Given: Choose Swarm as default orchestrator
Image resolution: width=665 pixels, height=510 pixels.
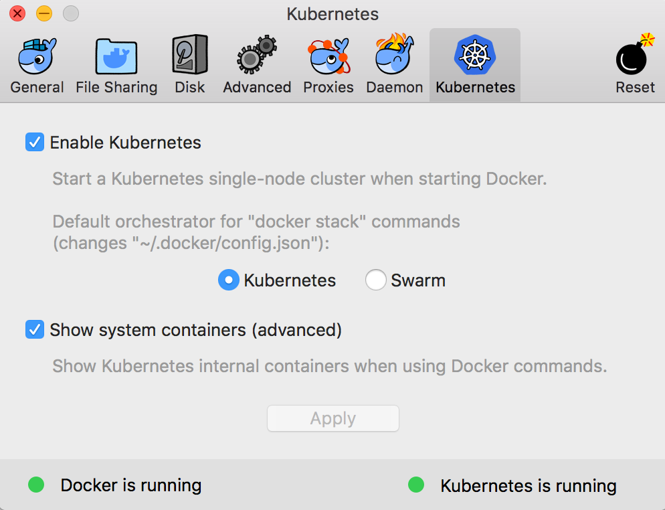Looking at the screenshot, I should tap(375, 280).
